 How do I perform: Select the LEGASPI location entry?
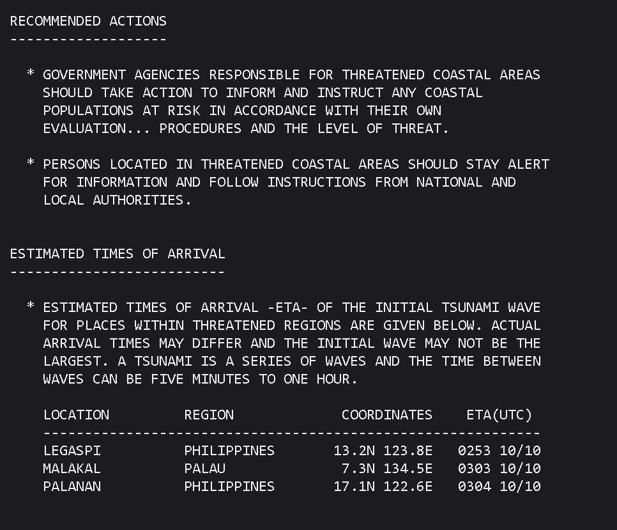(x=72, y=451)
